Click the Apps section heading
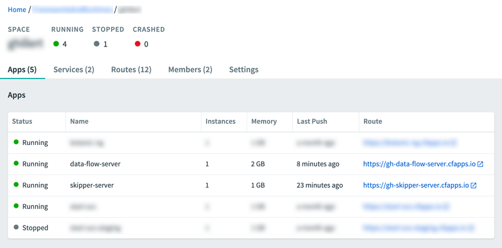This screenshot has height=248, width=502. point(17,95)
